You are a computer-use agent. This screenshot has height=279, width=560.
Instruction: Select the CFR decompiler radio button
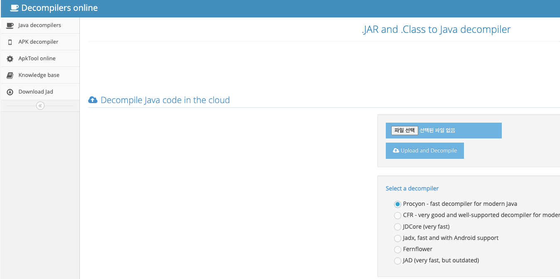[397, 215]
